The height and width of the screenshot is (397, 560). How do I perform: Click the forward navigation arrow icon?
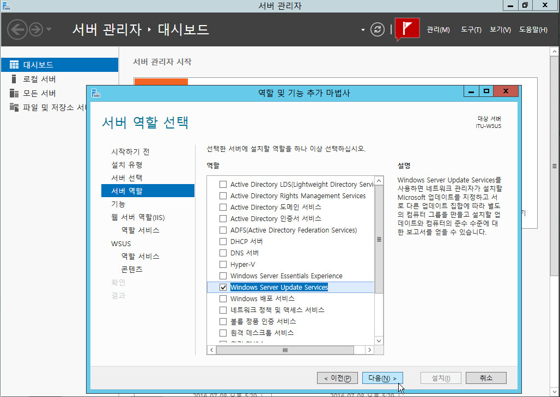pos(36,29)
